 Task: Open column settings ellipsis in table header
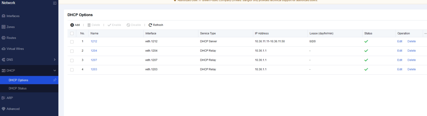(x=425, y=34)
